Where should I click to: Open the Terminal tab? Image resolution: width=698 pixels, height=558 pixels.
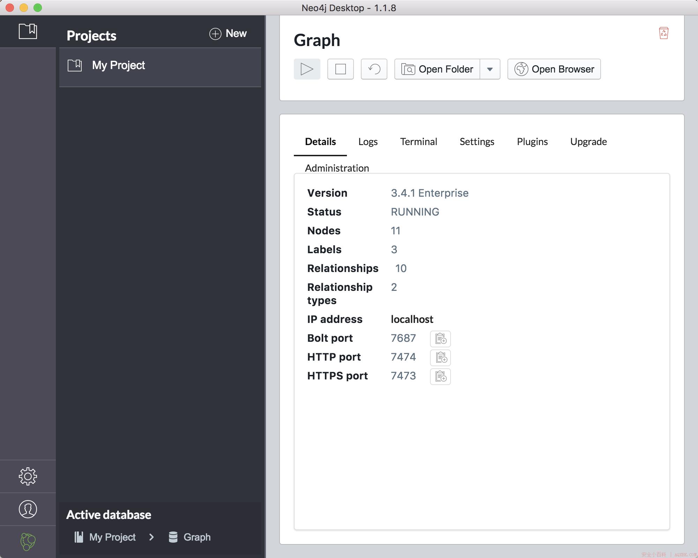click(418, 142)
